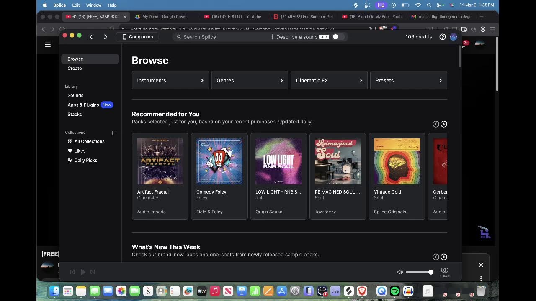Image resolution: width=536 pixels, height=301 pixels.
Task: Open the Companion dropdown button
Action: point(137,37)
